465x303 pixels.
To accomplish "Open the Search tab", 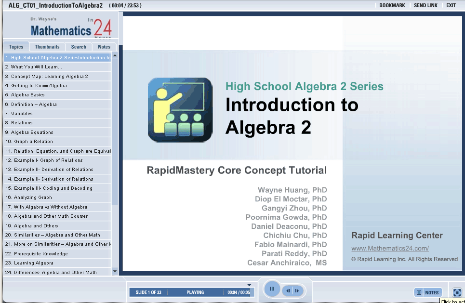I will click(78, 47).
